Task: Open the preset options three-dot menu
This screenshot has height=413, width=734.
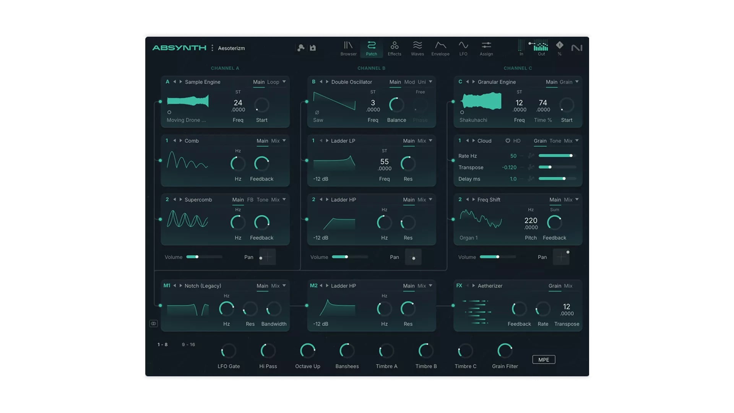Action: click(212, 48)
